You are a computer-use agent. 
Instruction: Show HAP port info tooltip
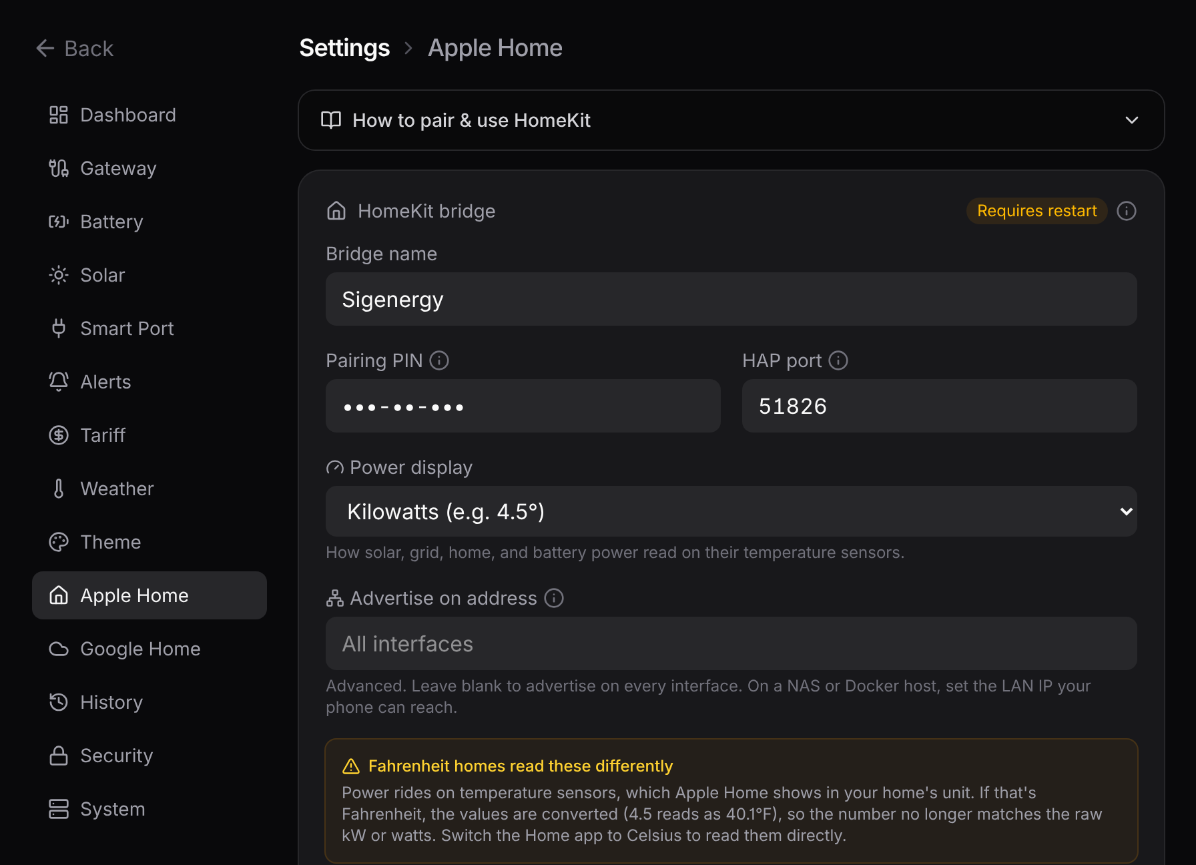click(x=838, y=360)
